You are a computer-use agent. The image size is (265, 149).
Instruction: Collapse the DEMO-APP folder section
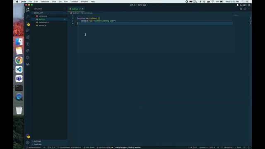click(49, 13)
